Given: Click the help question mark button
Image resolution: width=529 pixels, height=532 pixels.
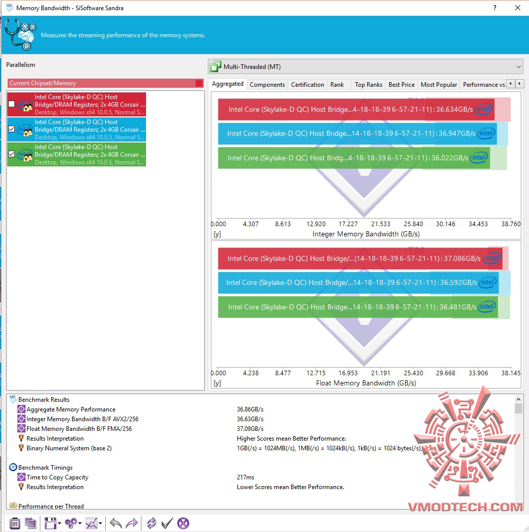Looking at the screenshot, I should pyautogui.click(x=495, y=8).
